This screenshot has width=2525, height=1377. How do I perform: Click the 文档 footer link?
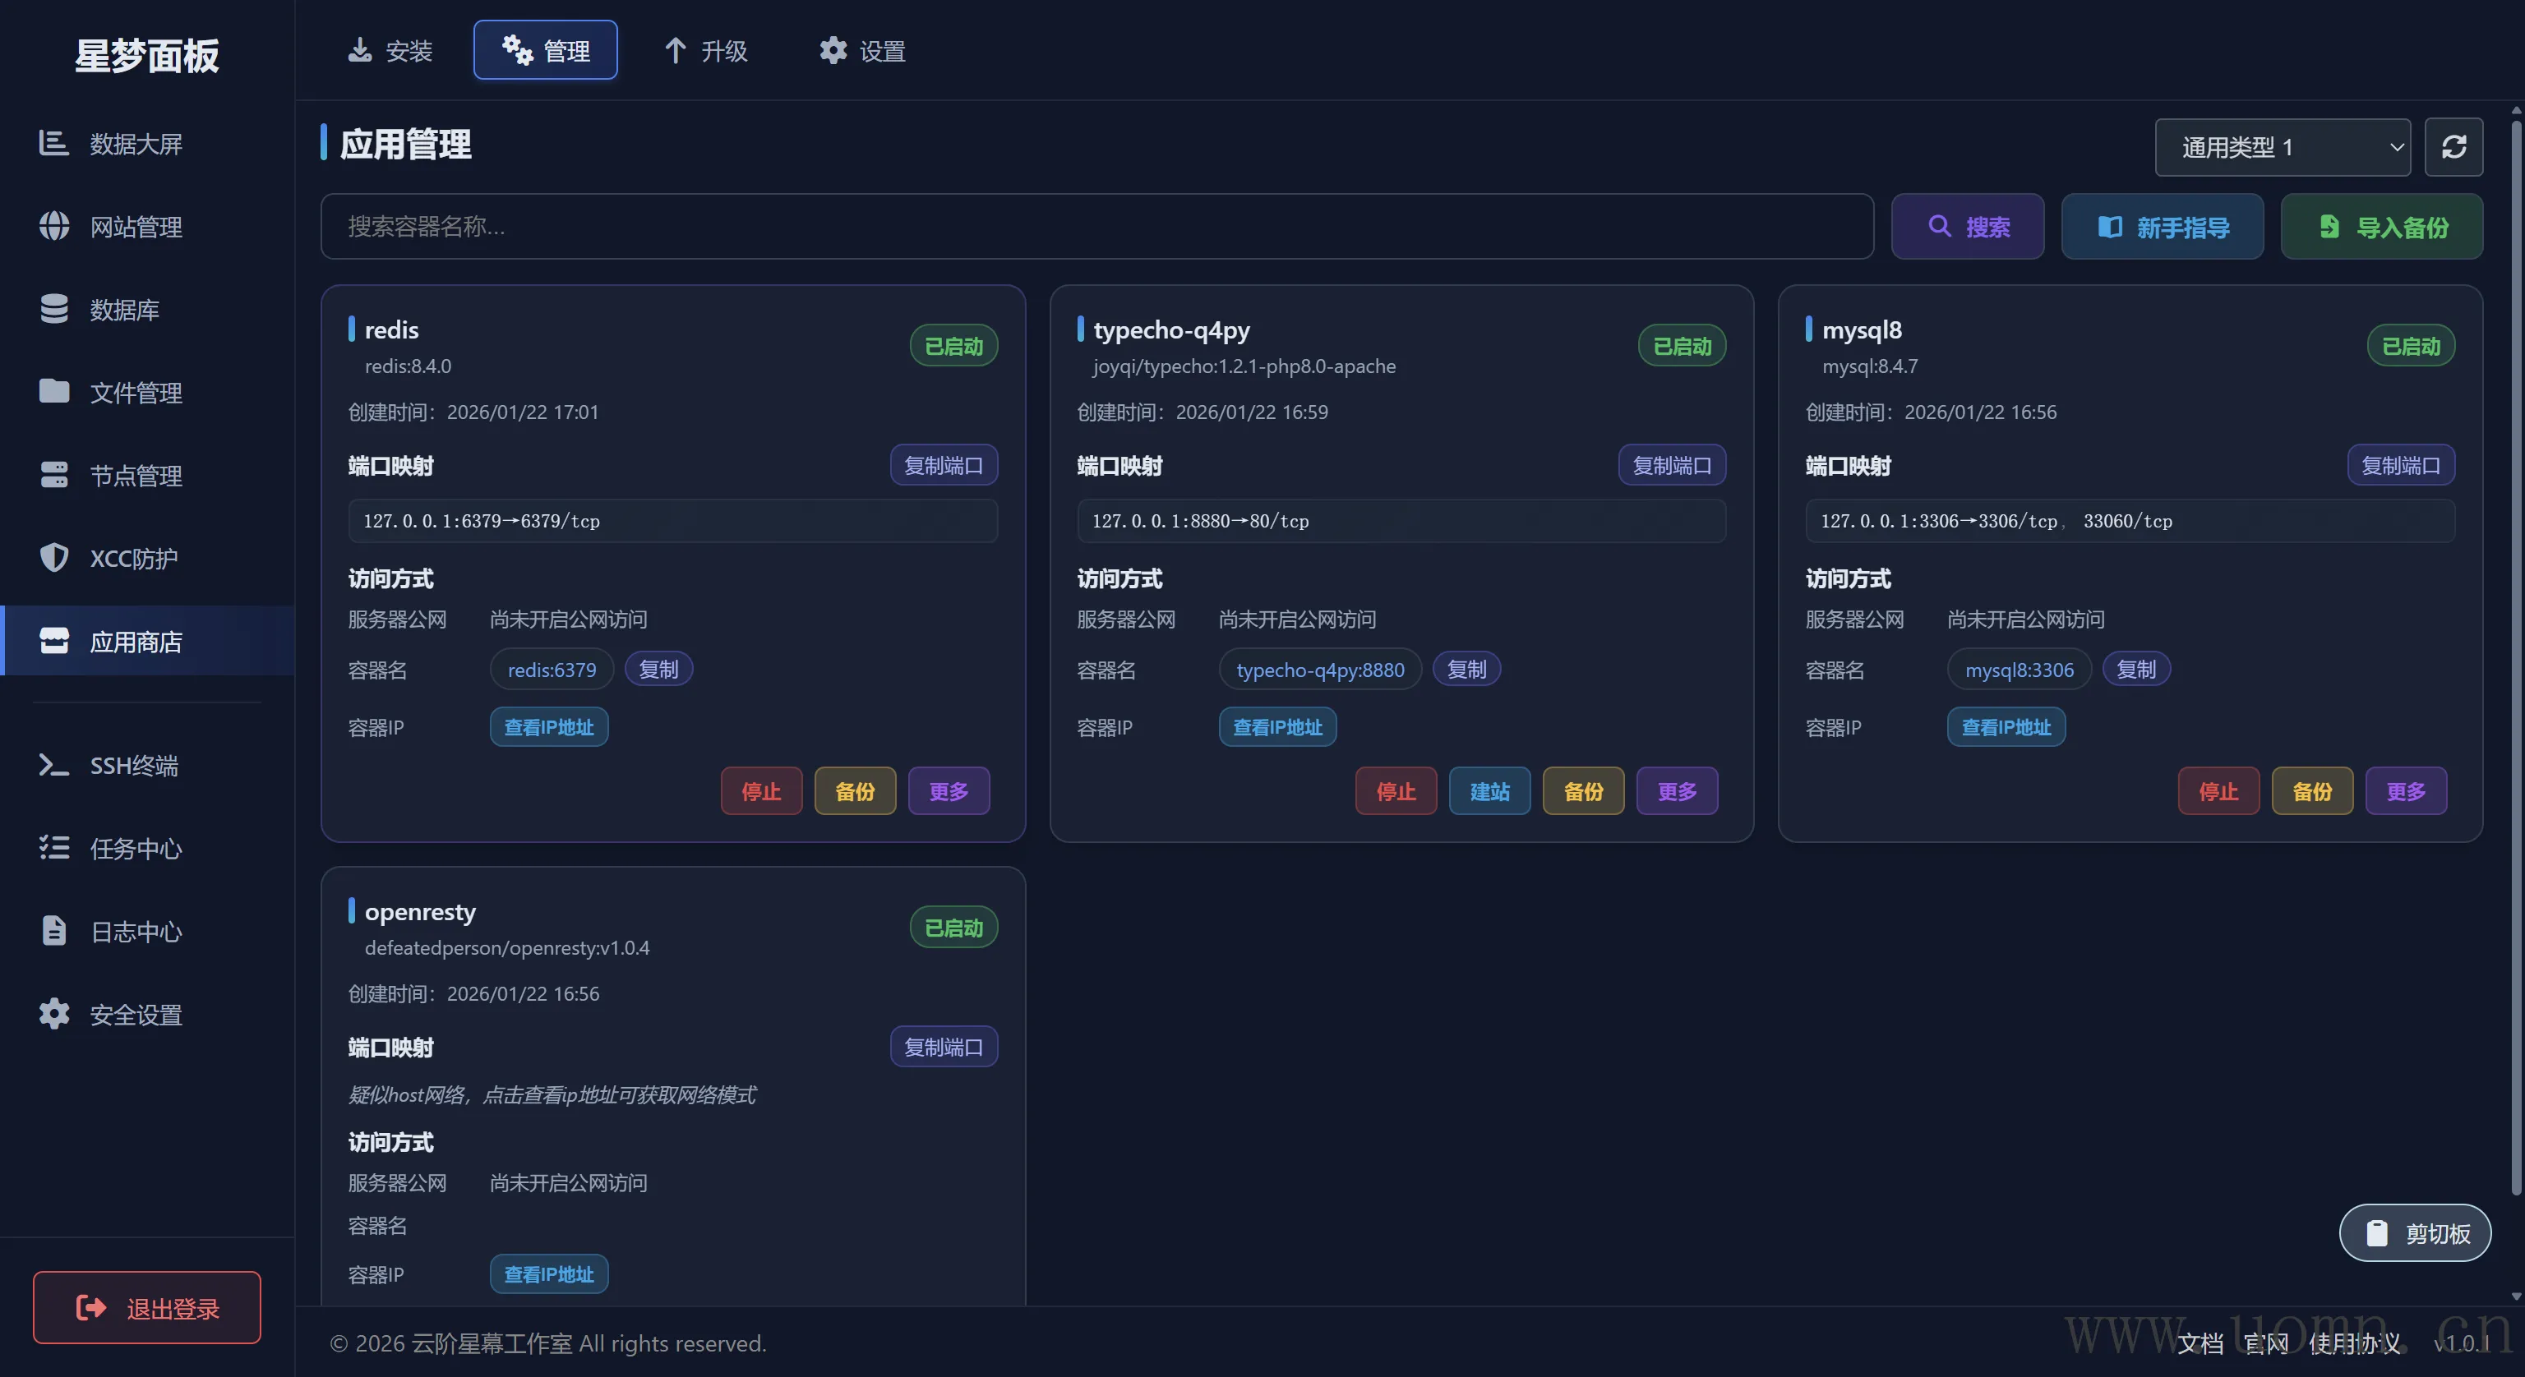coord(2200,1342)
